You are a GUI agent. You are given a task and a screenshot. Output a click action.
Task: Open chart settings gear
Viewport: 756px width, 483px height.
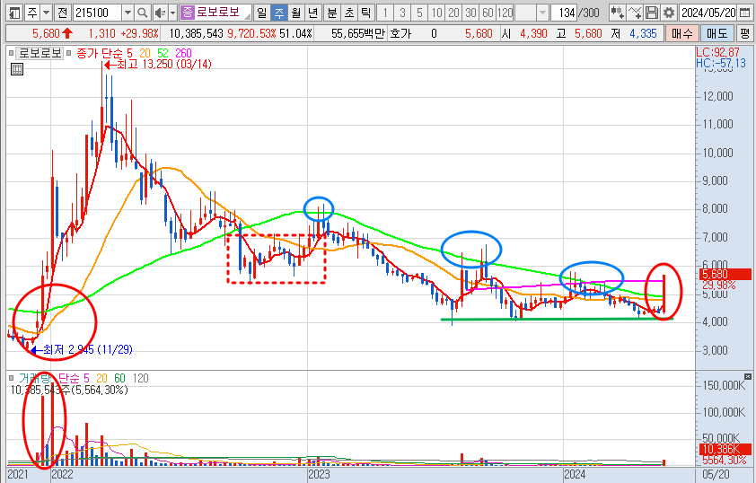tap(668, 13)
